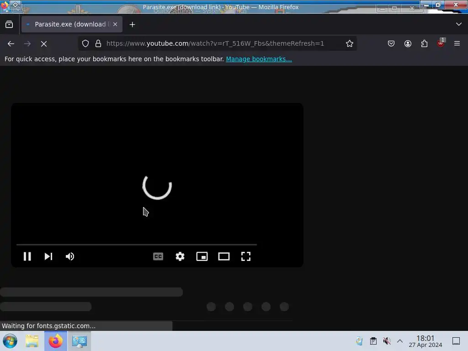Open Firefox View recent browsing
Screen dimensions: 468x351
[9, 24]
